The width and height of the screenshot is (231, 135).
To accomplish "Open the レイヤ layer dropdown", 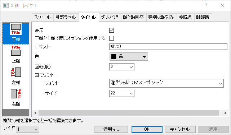I will coord(27,129).
